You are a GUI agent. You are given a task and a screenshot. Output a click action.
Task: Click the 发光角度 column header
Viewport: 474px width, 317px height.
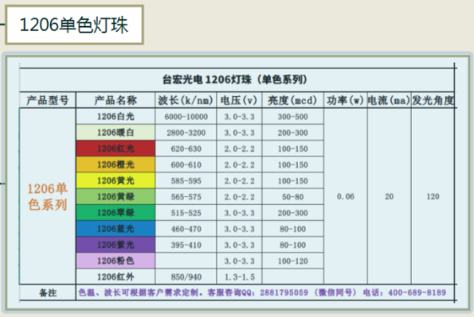[433, 100]
